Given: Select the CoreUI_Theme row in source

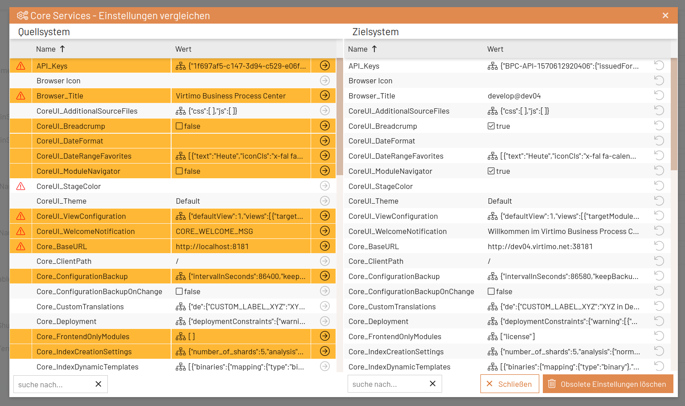Looking at the screenshot, I should pos(62,201).
